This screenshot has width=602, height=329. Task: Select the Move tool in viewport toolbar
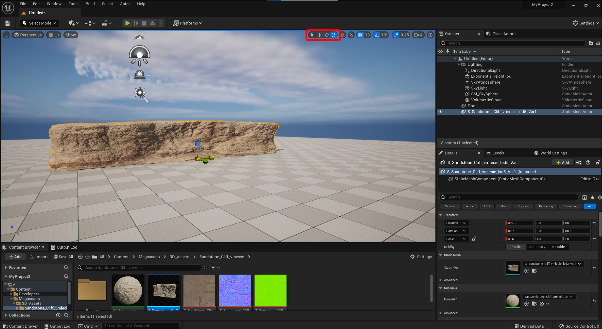[319, 35]
